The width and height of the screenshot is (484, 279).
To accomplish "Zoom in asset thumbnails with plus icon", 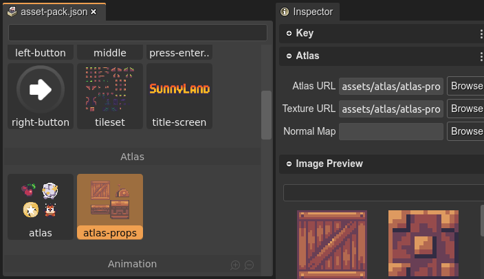I will tap(235, 265).
